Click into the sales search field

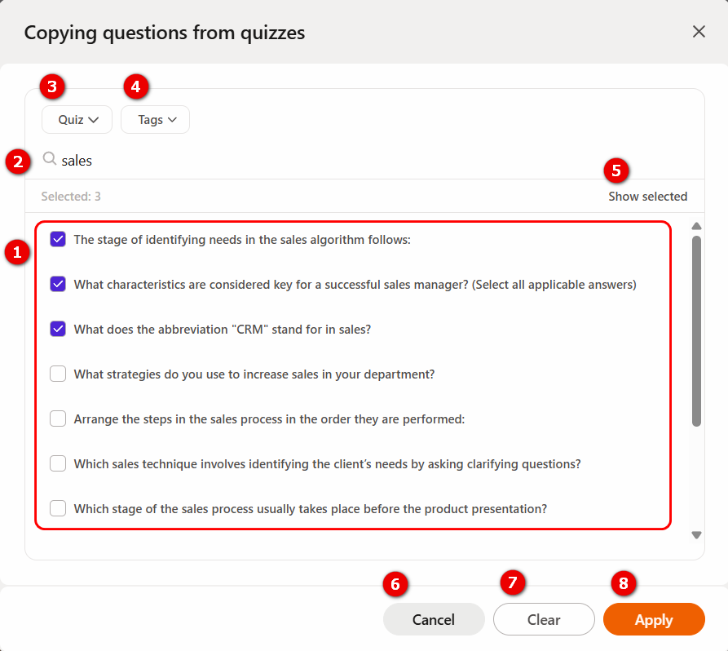tap(326, 161)
